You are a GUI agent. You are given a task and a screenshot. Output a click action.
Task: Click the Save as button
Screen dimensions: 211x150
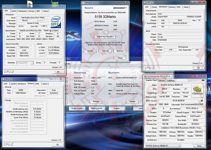(120, 51)
